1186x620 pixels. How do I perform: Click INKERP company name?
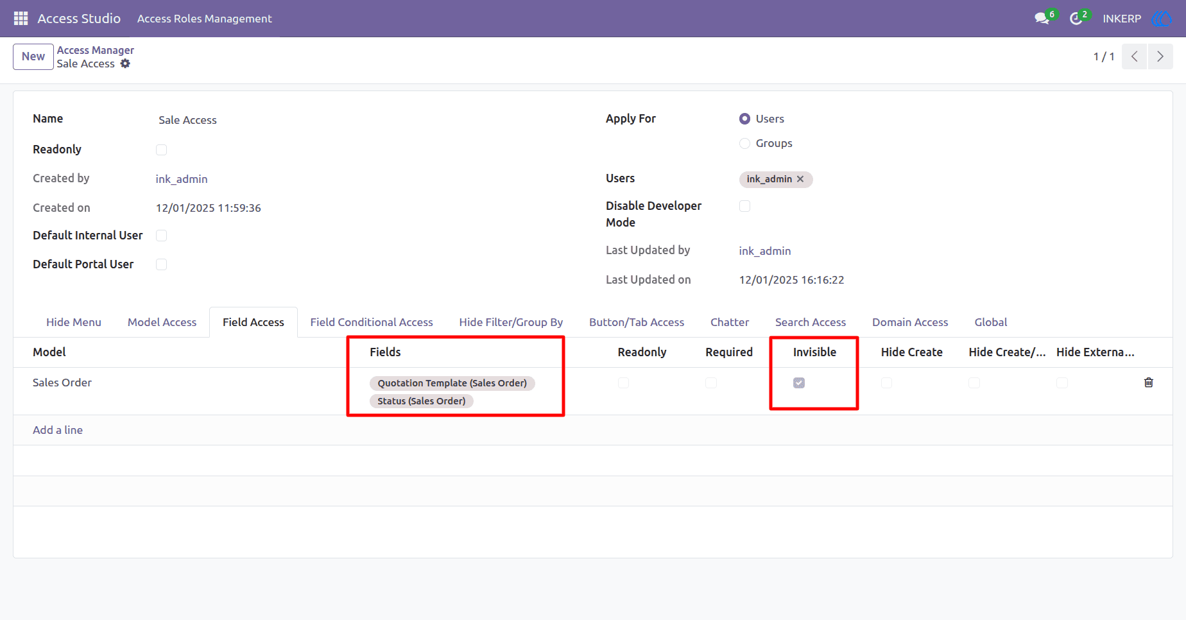point(1122,19)
